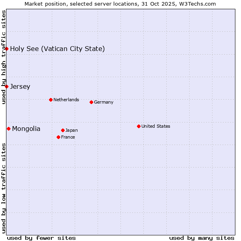Click the United States red marker

(139, 126)
